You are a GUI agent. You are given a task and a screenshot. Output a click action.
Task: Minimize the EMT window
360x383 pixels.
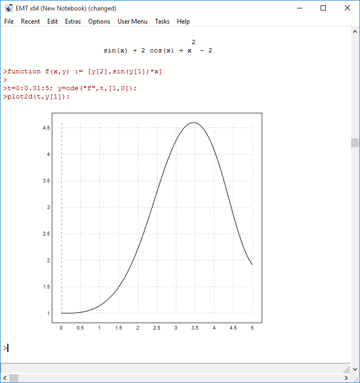300,8
